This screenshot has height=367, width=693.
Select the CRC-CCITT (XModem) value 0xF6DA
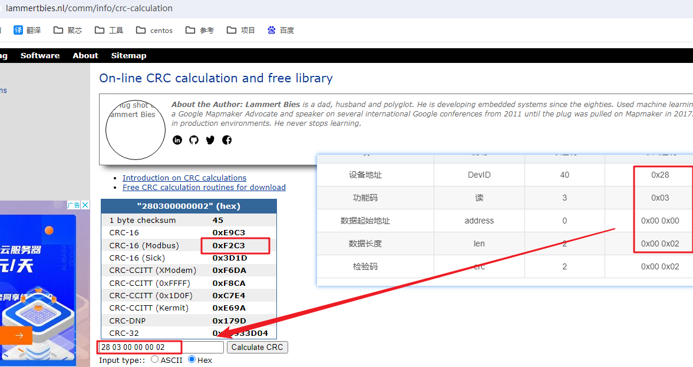click(229, 270)
